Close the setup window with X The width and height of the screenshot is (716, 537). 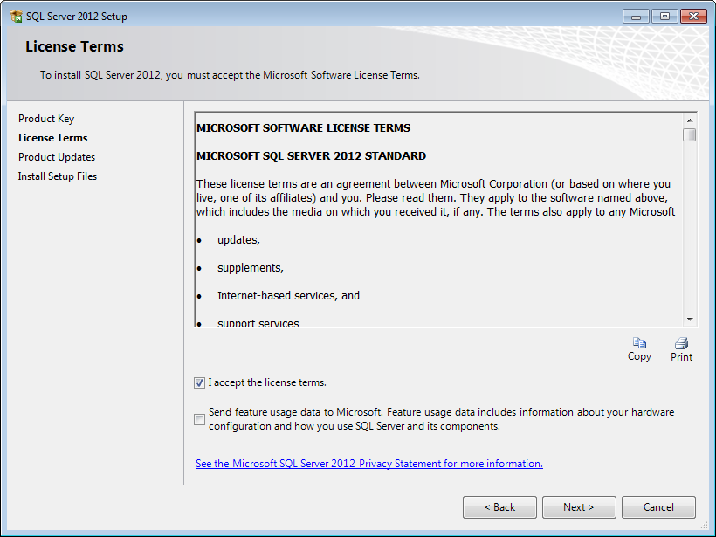pyautogui.click(x=693, y=17)
